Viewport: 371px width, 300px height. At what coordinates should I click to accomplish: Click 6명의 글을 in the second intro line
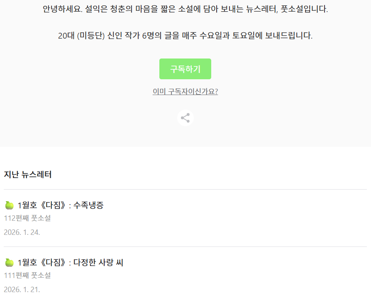click(x=159, y=36)
